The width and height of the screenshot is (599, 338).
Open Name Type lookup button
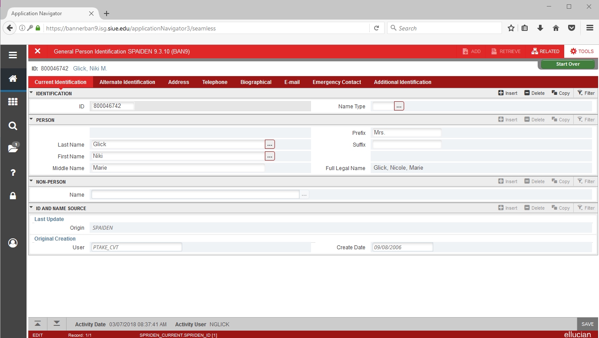(399, 106)
